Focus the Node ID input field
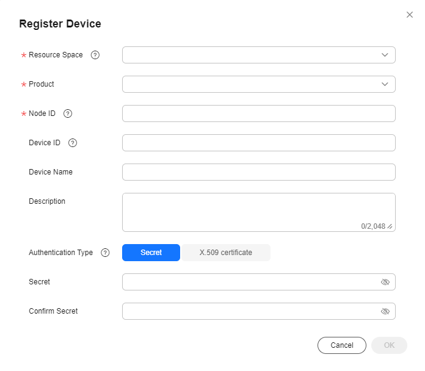The height and width of the screenshot is (371, 425). [x=258, y=113]
